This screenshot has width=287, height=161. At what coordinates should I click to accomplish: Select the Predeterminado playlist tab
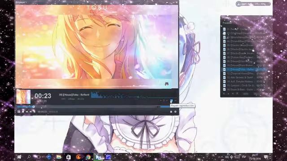[x=227, y=23]
